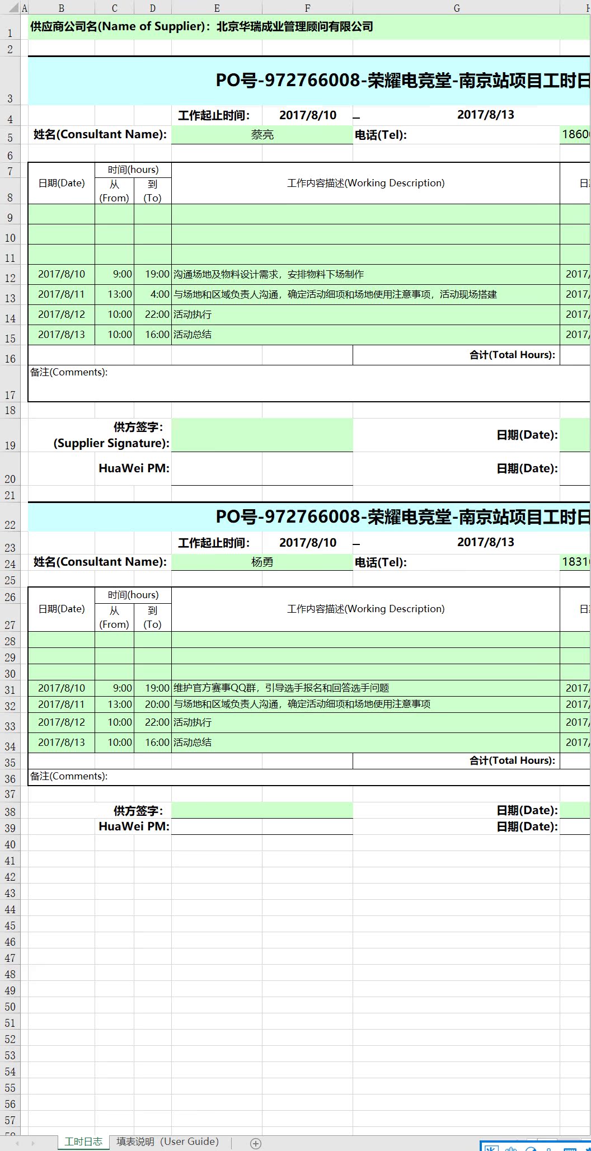Select 9:00 start time in row 12

(x=115, y=274)
